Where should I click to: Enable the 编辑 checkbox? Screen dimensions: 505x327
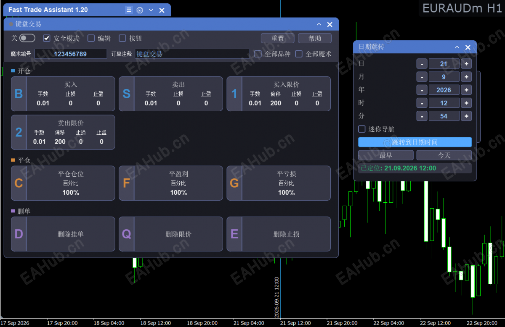point(91,38)
